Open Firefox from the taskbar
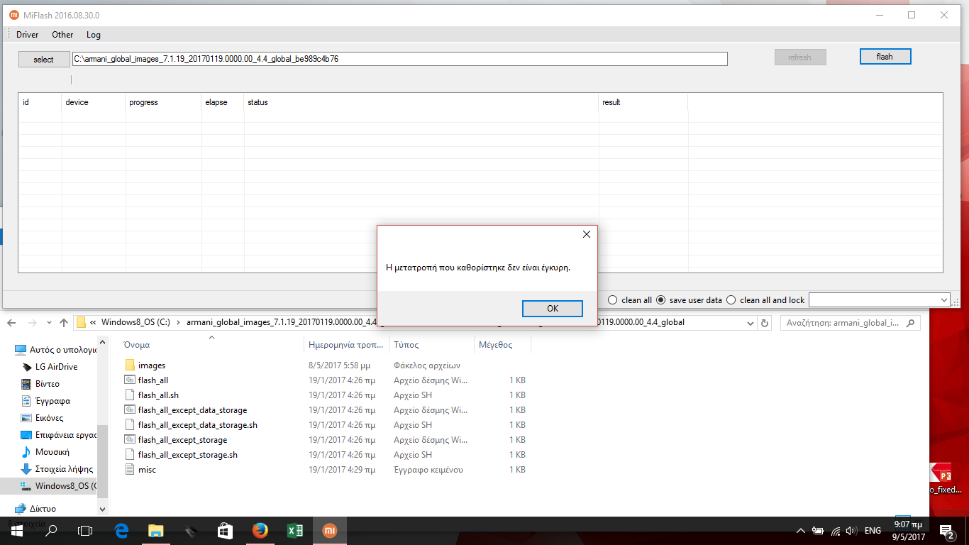Image resolution: width=969 pixels, height=545 pixels. 260,530
